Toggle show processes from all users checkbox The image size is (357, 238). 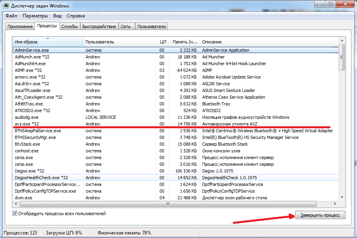[15, 214]
